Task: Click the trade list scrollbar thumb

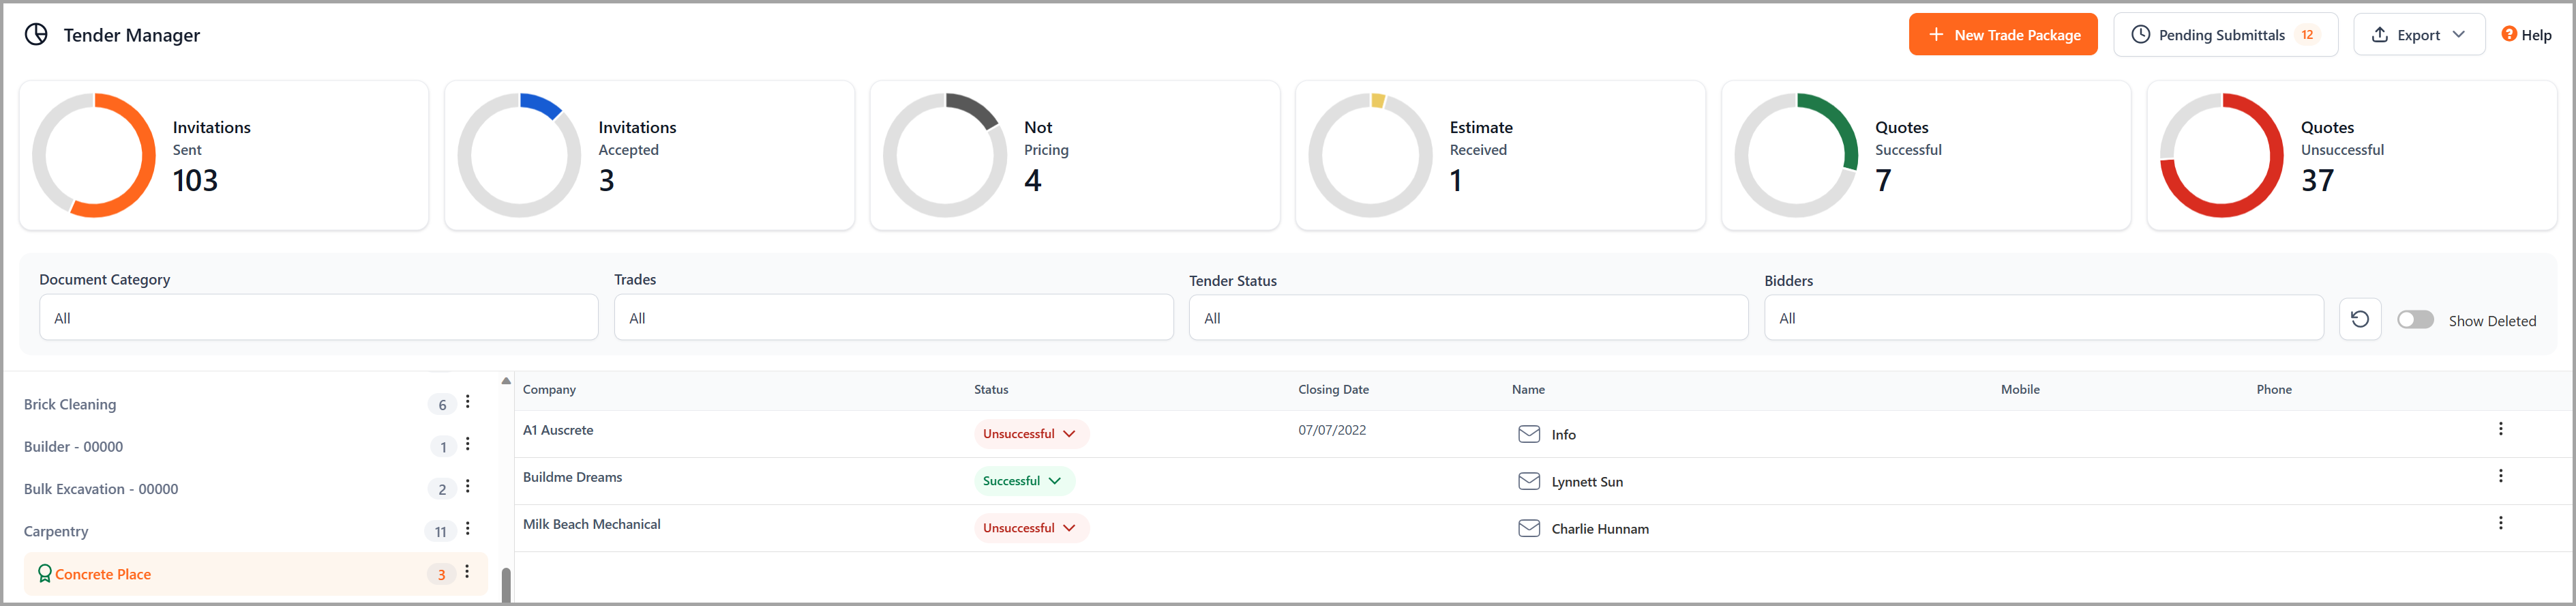Action: coord(506,585)
